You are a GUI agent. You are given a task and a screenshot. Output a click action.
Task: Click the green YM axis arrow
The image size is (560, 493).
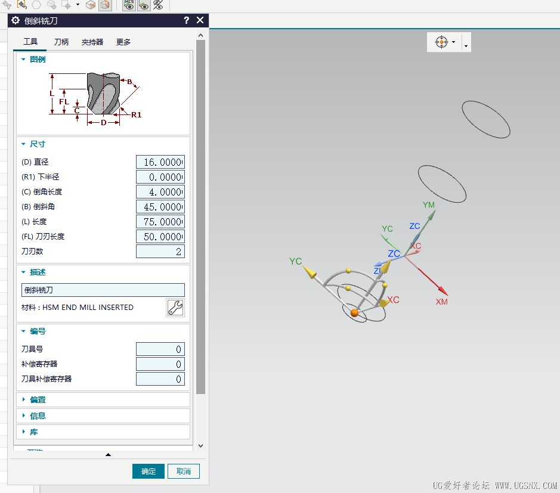pyautogui.click(x=431, y=215)
